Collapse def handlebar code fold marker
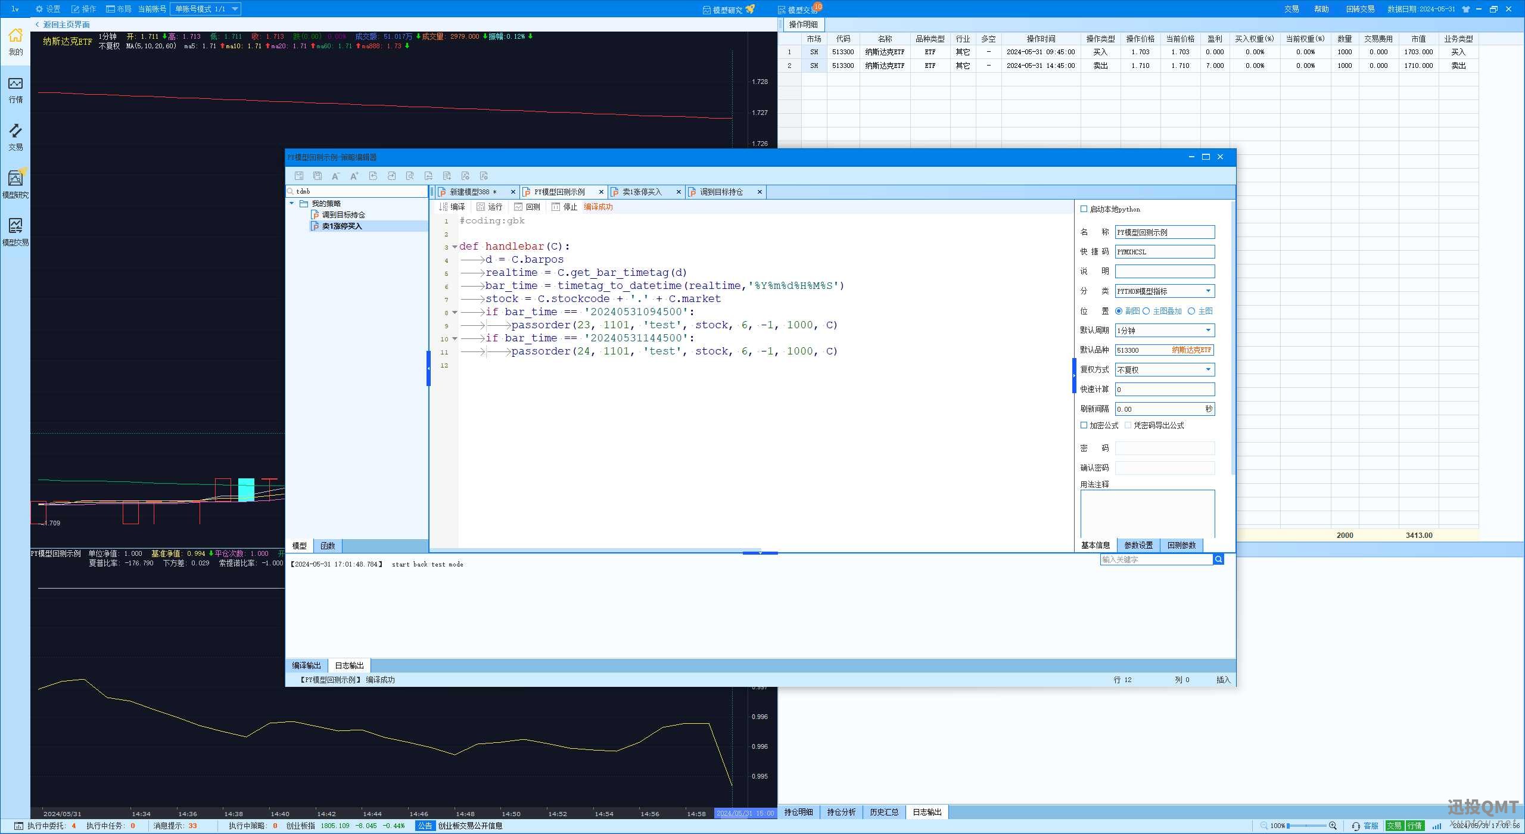The height and width of the screenshot is (834, 1525). (x=455, y=247)
